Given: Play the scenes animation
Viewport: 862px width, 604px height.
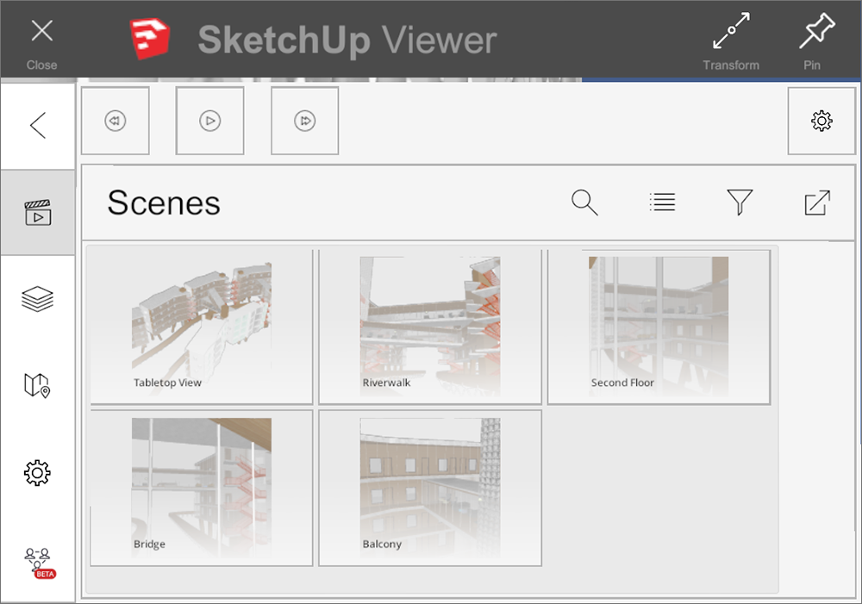Looking at the screenshot, I should pyautogui.click(x=210, y=121).
